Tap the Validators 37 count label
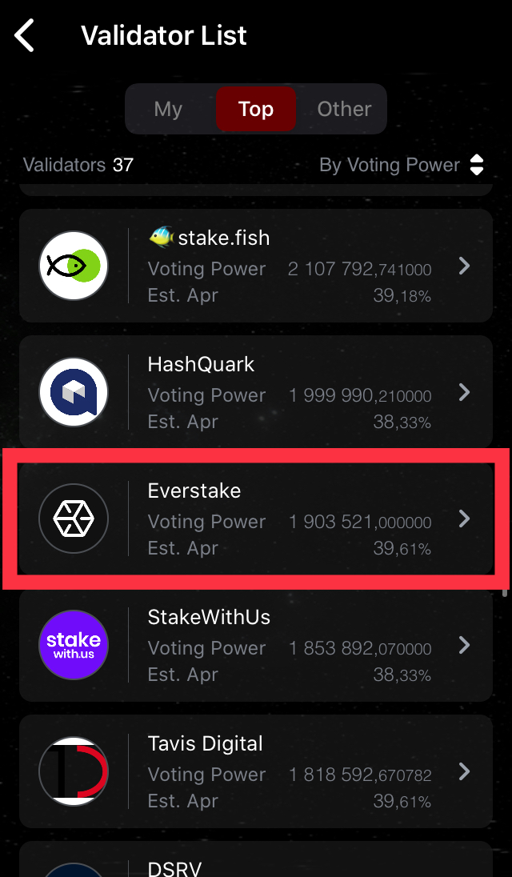Viewport: 512px width, 877px height. [78, 165]
